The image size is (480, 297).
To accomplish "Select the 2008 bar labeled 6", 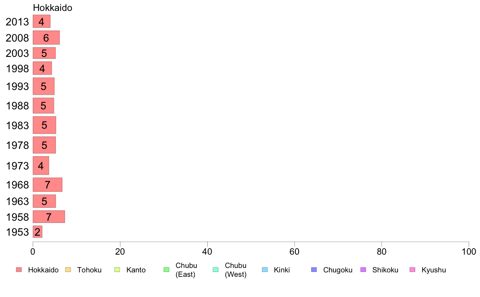I will pyautogui.click(x=46, y=38).
